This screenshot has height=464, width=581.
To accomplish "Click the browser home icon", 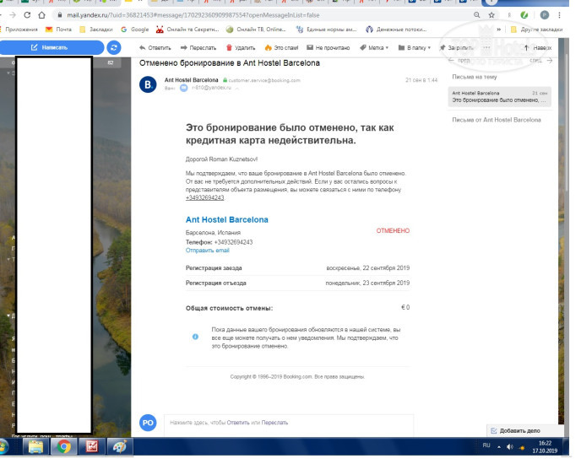I will coord(41,15).
